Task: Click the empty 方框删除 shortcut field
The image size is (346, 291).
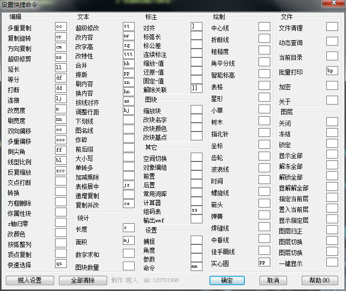Action: click(x=61, y=202)
